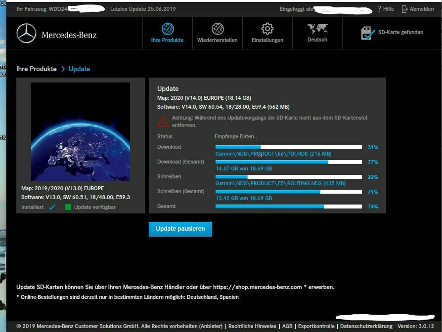Image resolution: width=442 pixels, height=332 pixels.
Task: Click '13.42 GB von 18.69 GB' text
Action: coord(244,198)
